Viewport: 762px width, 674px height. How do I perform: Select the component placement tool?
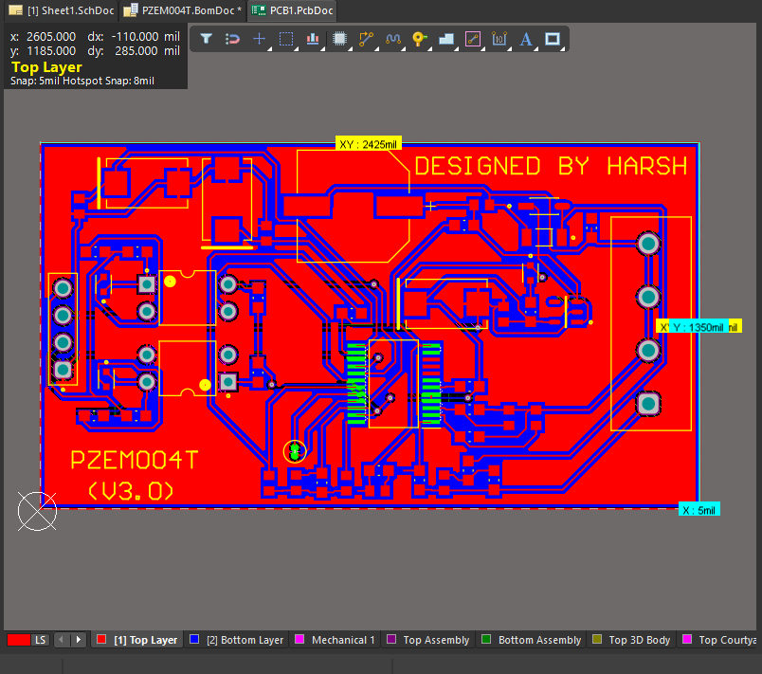[x=339, y=39]
